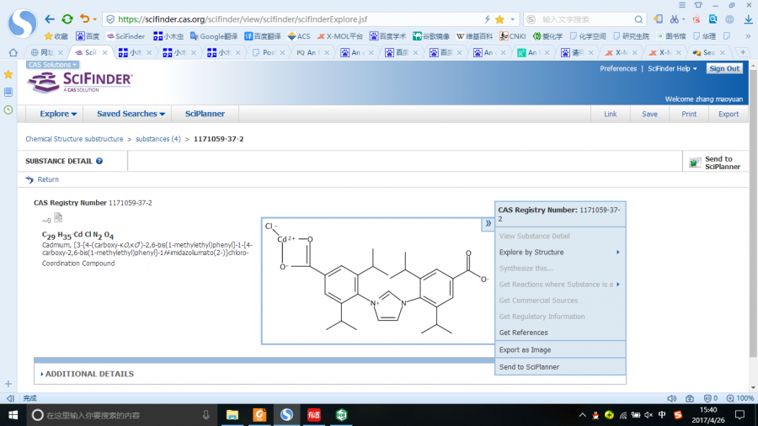Go to substances (4) breadcrumb
This screenshot has height=426, width=758.
[x=158, y=139]
